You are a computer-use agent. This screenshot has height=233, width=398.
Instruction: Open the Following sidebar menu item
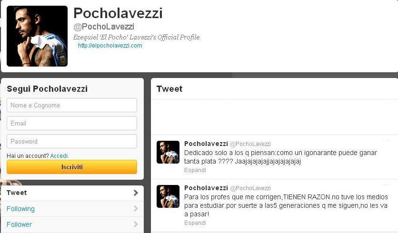(x=72, y=209)
